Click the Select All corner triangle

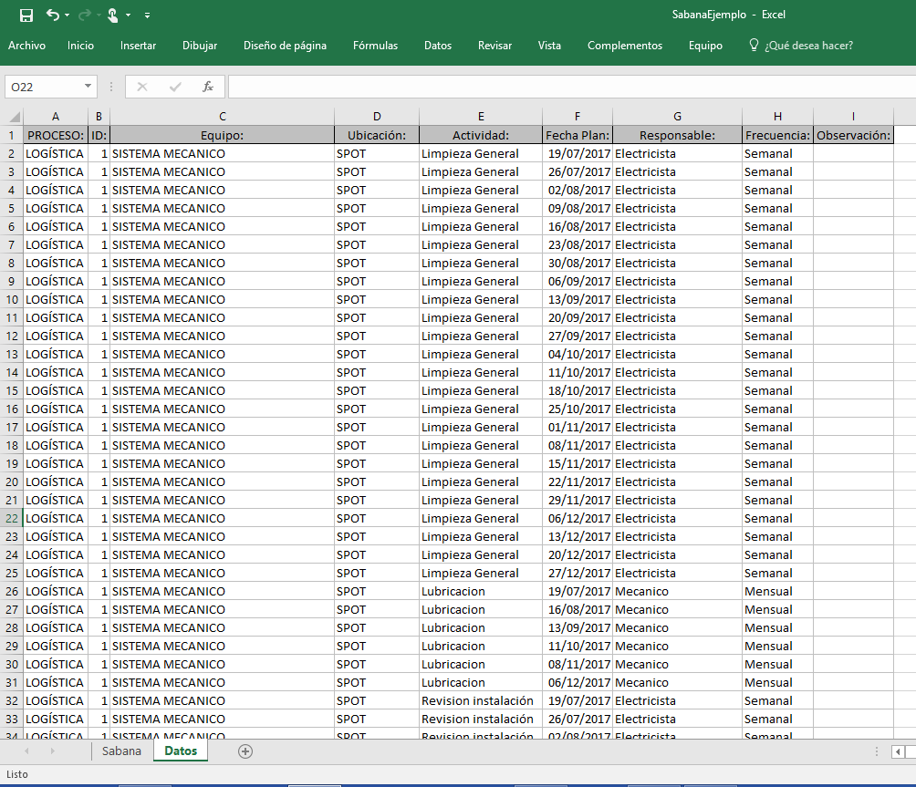(14, 117)
